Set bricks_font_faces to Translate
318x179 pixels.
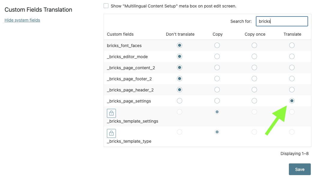[292, 45]
